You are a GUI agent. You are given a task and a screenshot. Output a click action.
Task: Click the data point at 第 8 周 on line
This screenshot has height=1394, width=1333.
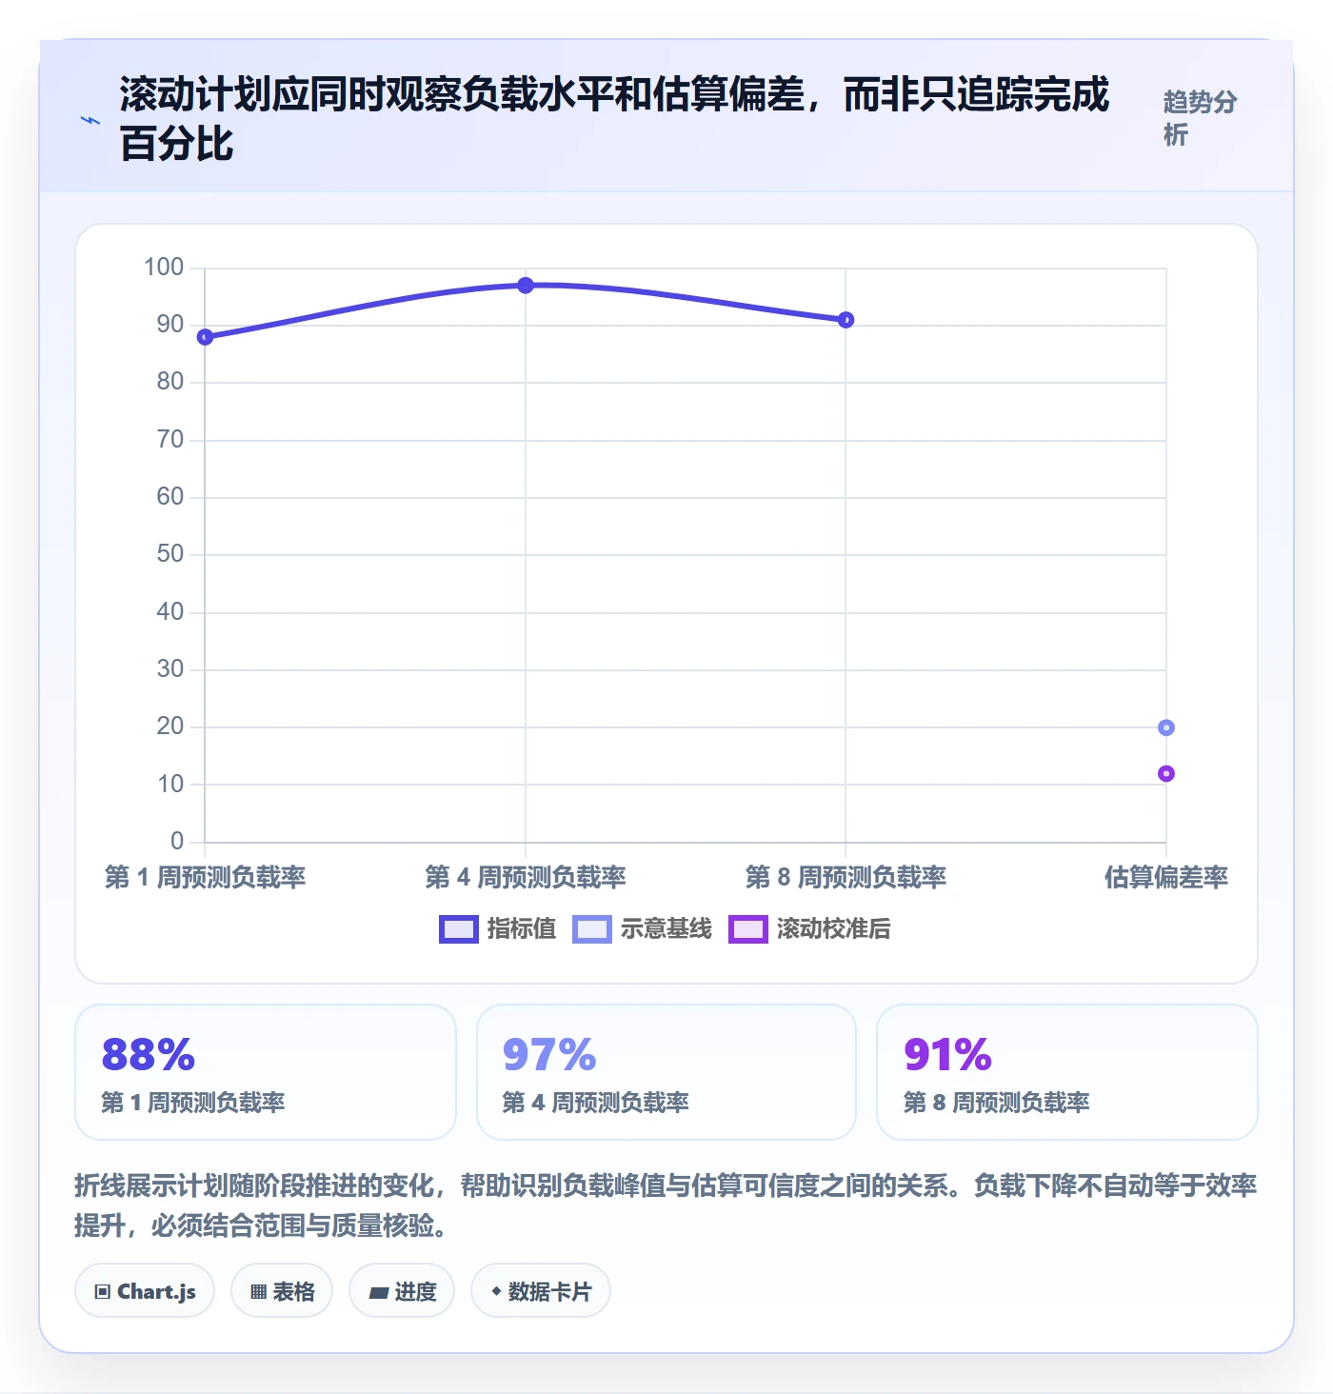coord(846,320)
